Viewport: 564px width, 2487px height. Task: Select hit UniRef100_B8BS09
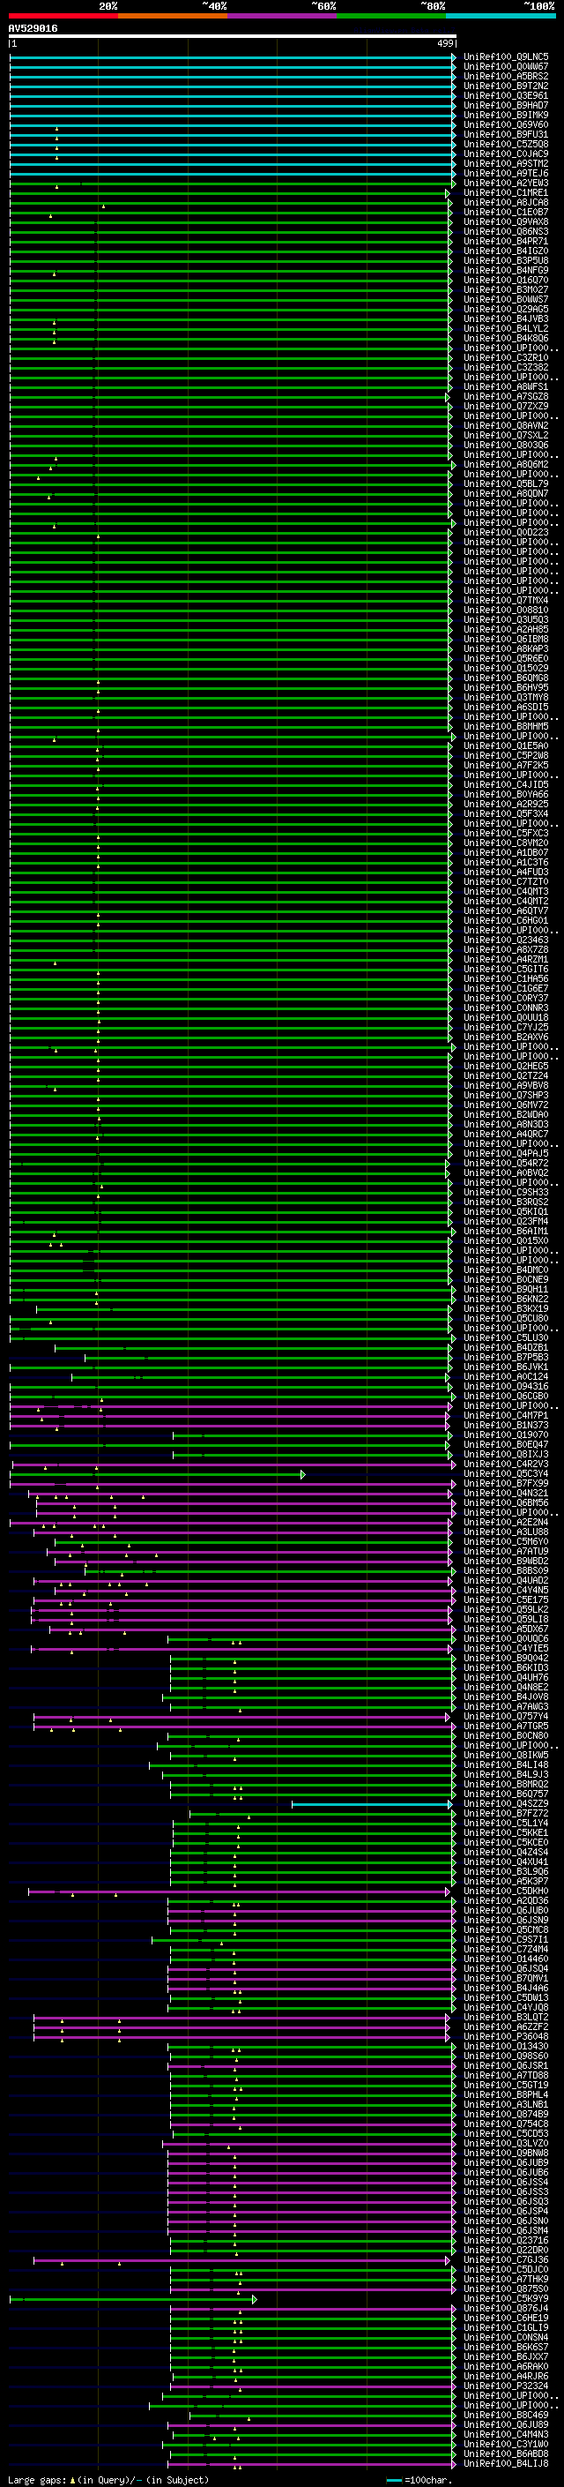click(x=506, y=1570)
